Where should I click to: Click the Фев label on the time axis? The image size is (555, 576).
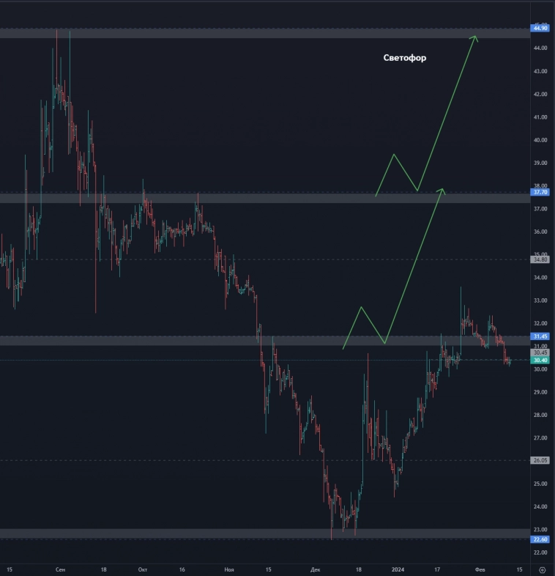480,569
